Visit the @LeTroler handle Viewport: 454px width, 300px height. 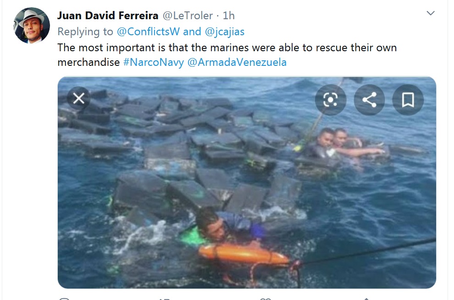(x=188, y=16)
